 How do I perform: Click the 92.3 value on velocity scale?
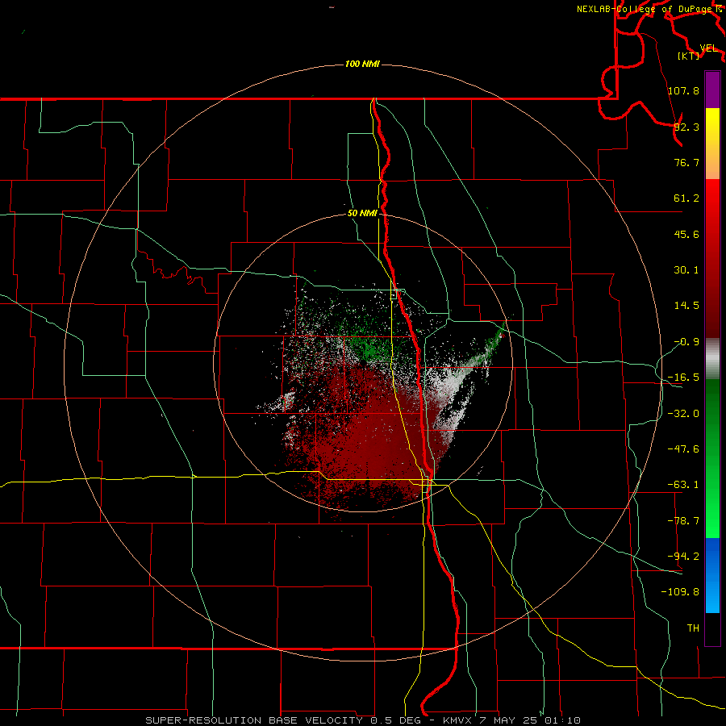pyautogui.click(x=686, y=127)
